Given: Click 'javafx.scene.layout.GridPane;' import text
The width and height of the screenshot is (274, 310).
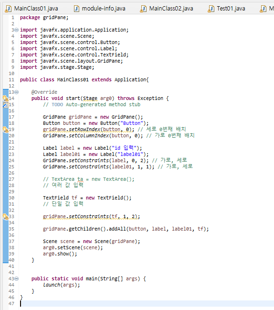Looking at the screenshot, I should point(82,61).
